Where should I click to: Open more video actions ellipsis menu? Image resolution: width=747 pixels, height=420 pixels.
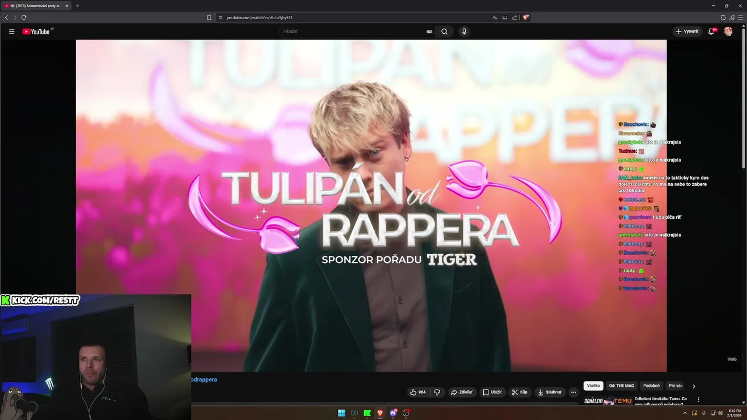pyautogui.click(x=574, y=392)
